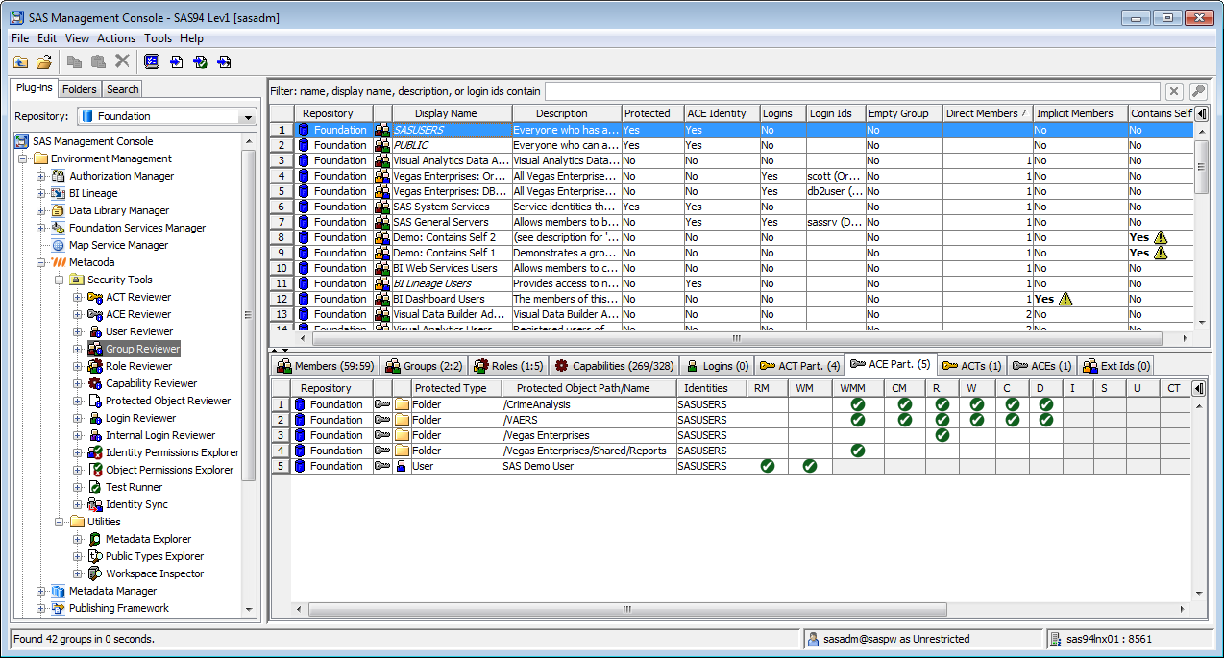Click the C checkmark in /CrimeAnalysis row
Screen dimensions: 1224x658
[x=1012, y=404]
